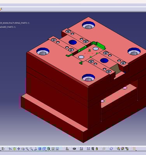Activate the Rotate view tool
The width and height of the screenshot is (146, 155).
point(23,149)
